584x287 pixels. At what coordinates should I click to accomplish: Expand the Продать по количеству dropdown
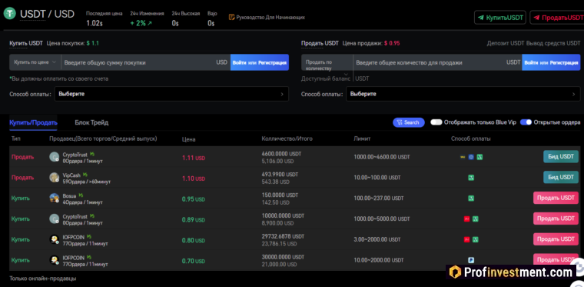[327, 65]
